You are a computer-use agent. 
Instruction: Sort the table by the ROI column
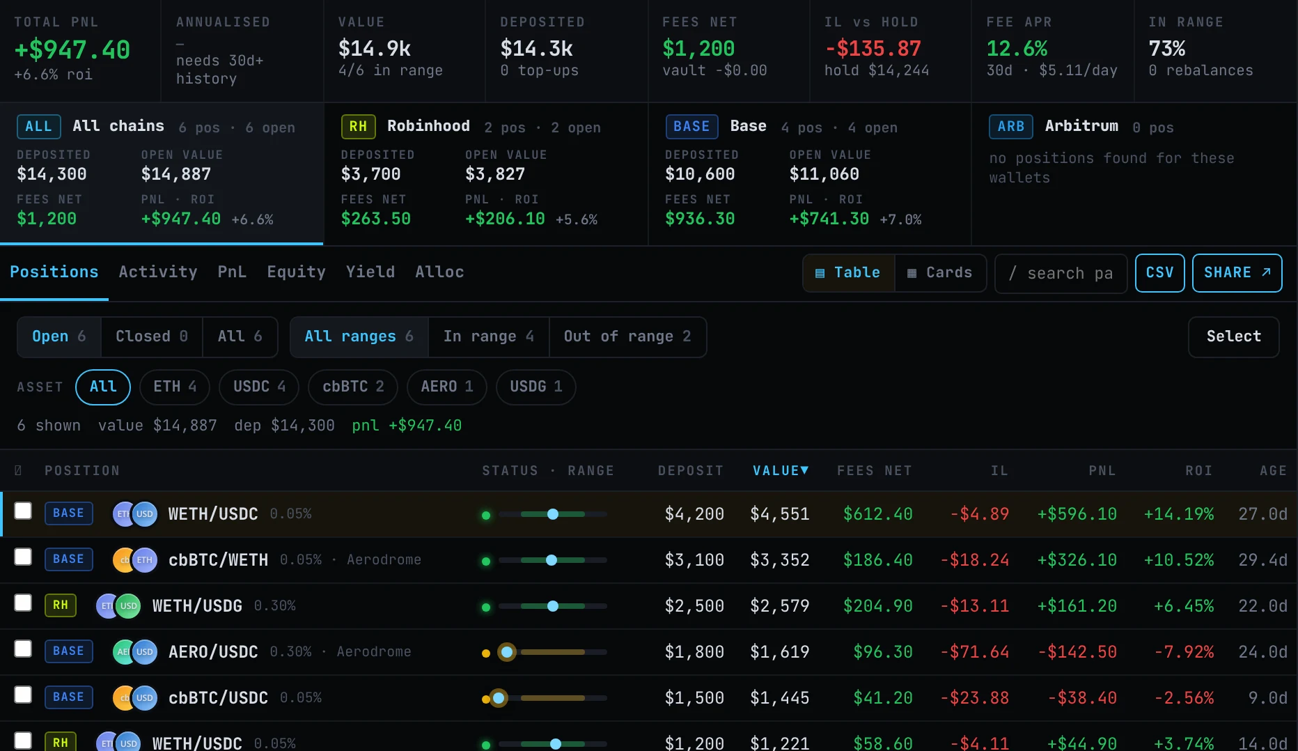pos(1199,471)
